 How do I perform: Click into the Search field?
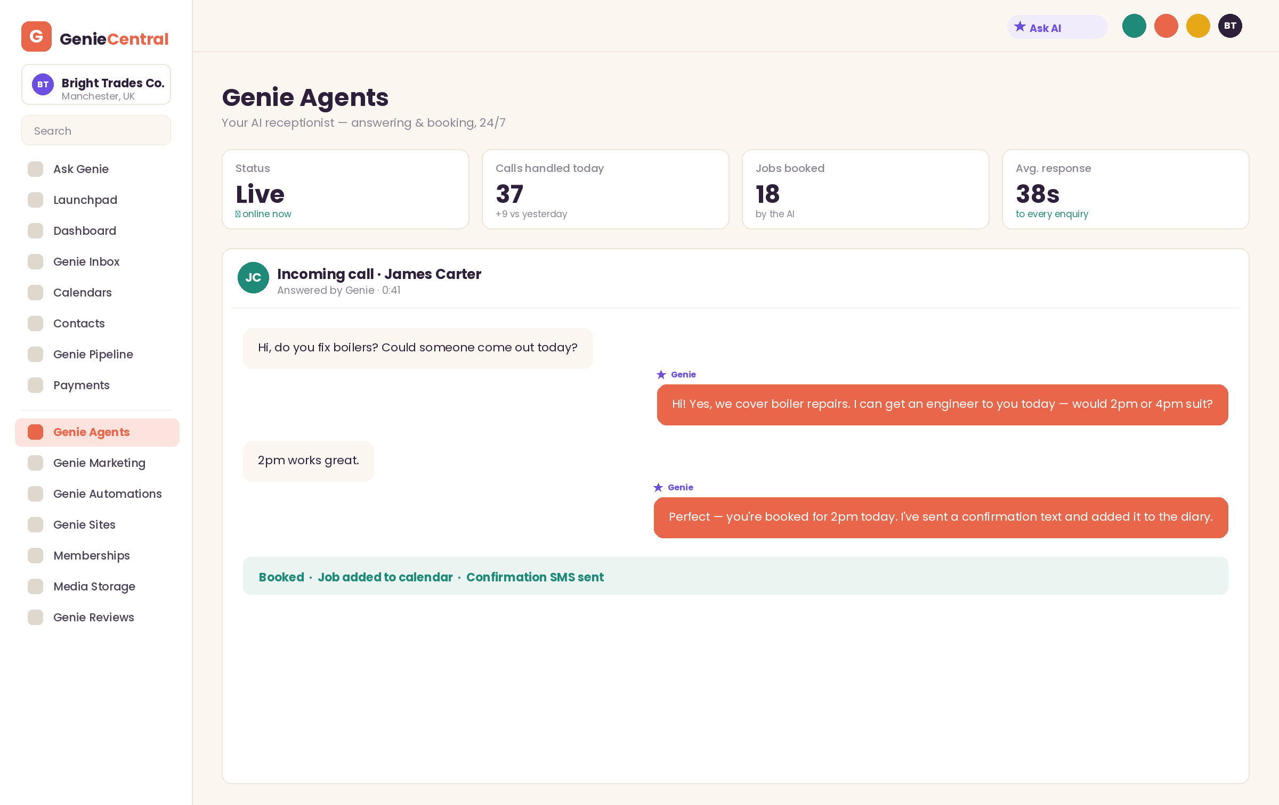click(x=96, y=130)
